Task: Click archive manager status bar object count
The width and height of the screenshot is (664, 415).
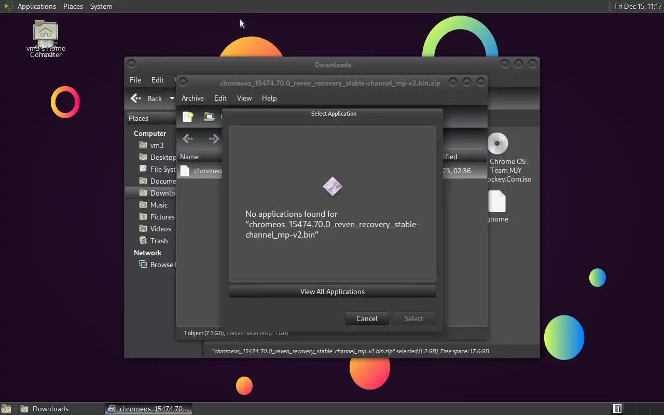Action: point(236,333)
